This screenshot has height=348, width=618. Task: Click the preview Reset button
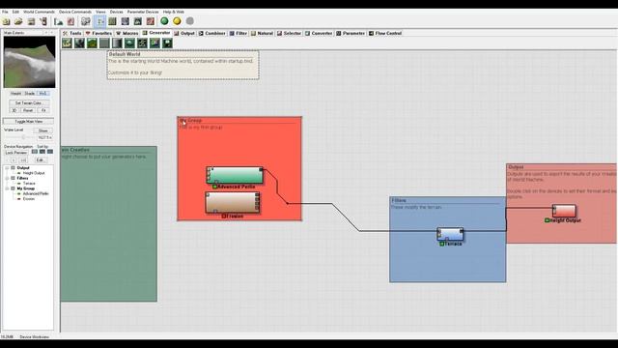[28, 110]
